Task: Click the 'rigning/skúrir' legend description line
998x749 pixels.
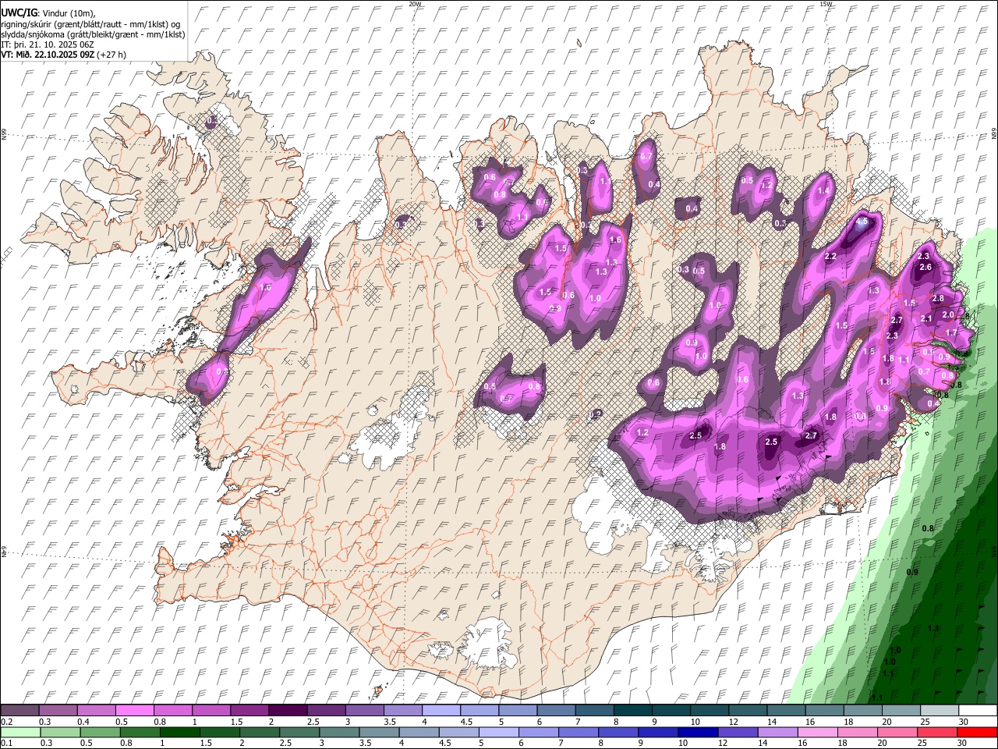Action: [90, 24]
